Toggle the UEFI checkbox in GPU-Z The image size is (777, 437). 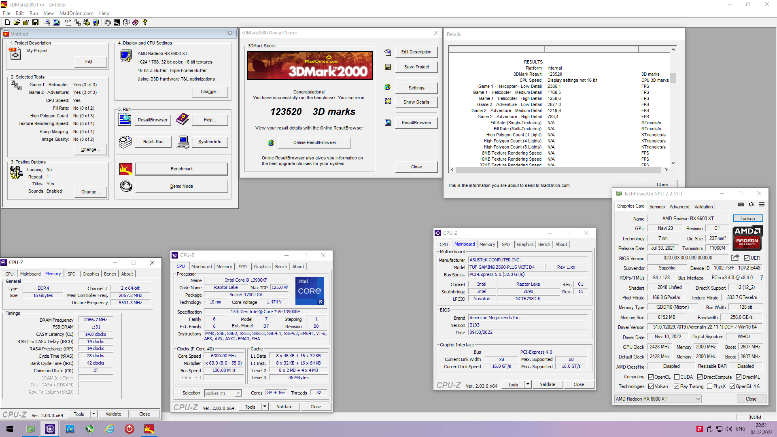pyautogui.click(x=747, y=258)
